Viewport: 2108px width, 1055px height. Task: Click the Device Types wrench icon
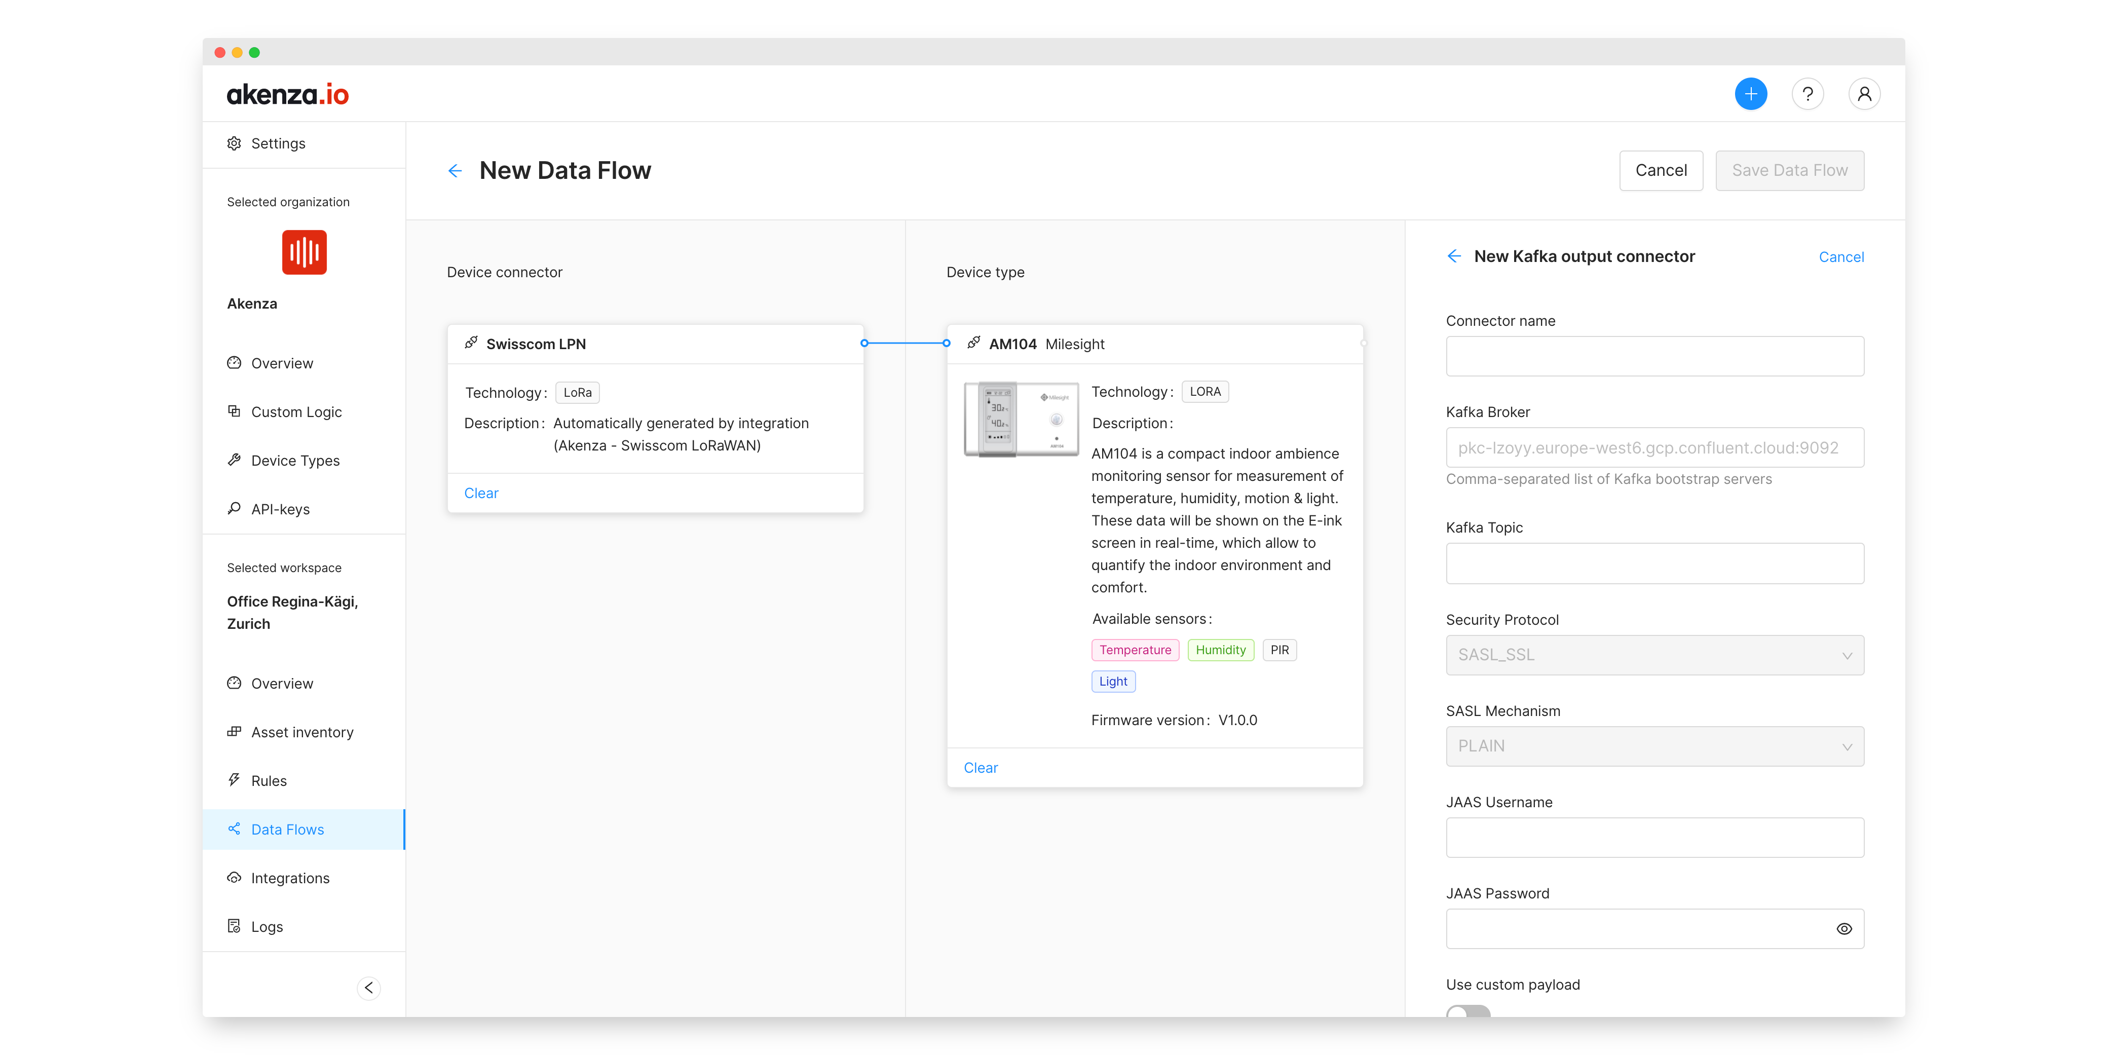coord(234,460)
